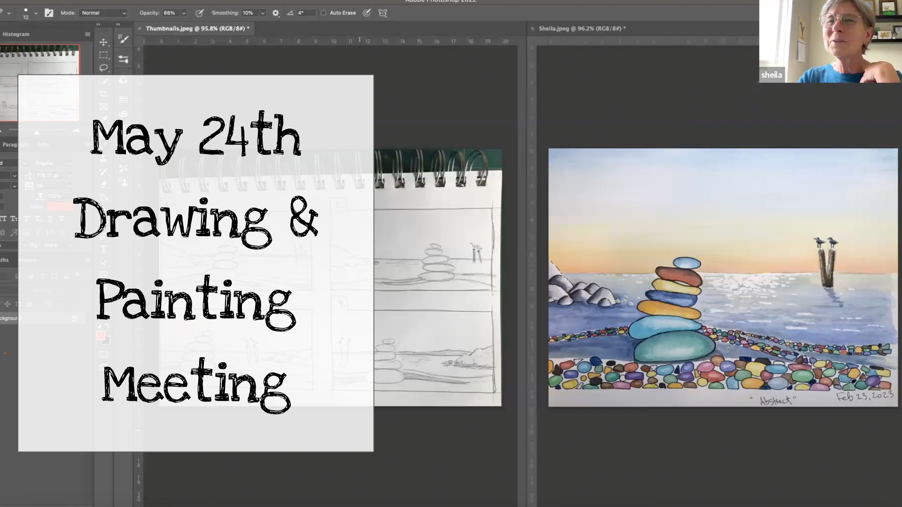Open the Histogram panel menu
The image size is (902, 507).
(87, 34)
